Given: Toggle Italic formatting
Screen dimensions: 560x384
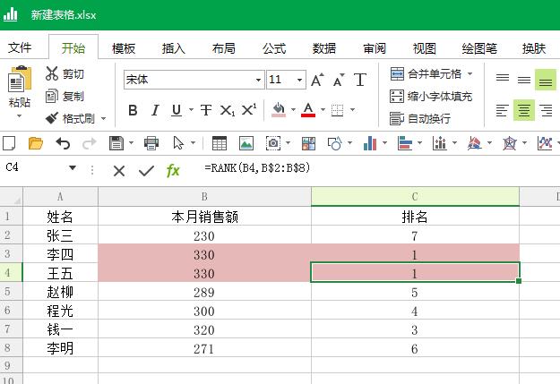Looking at the screenshot, I should click(x=155, y=110).
